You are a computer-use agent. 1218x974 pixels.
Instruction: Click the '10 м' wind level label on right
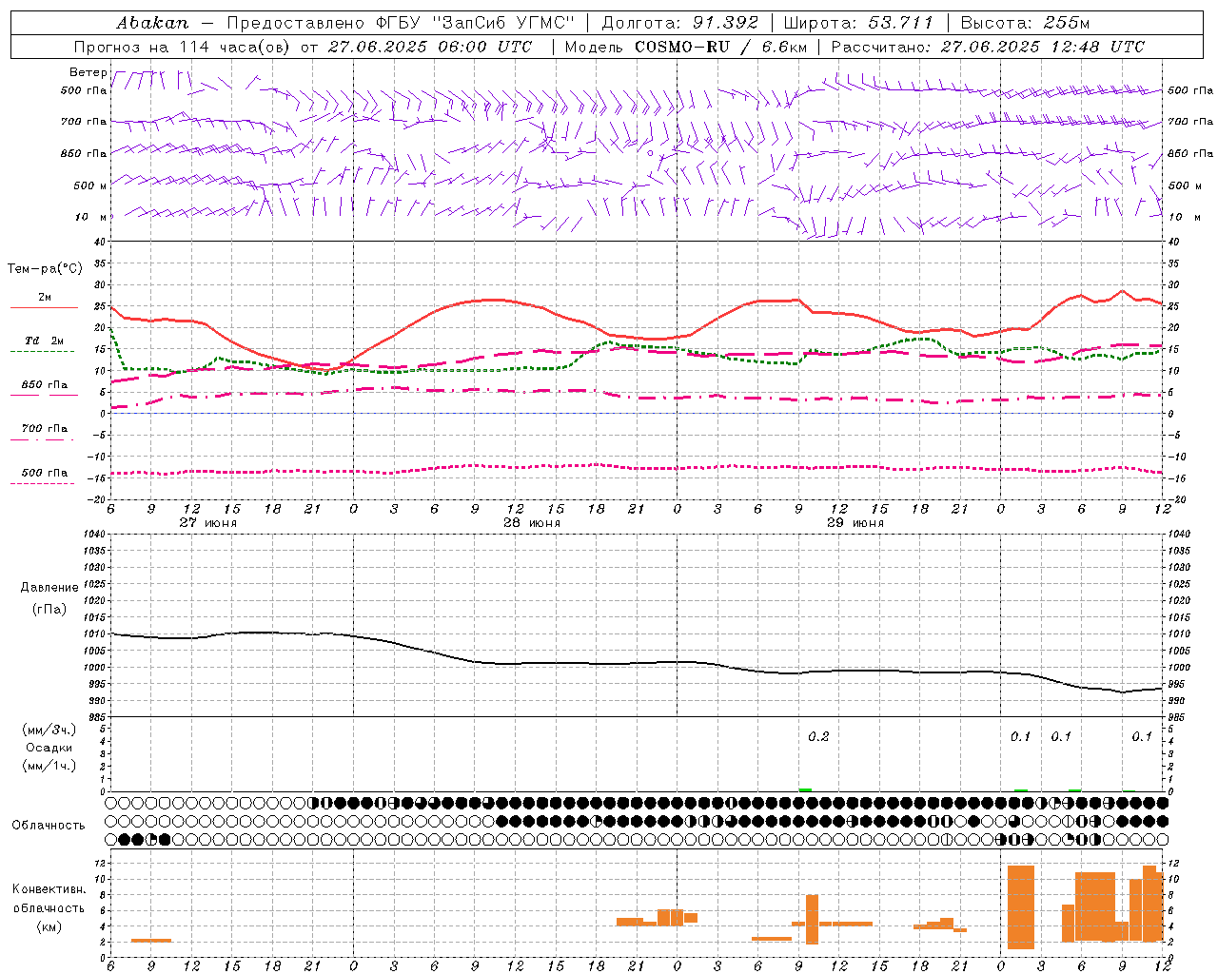1184,217
